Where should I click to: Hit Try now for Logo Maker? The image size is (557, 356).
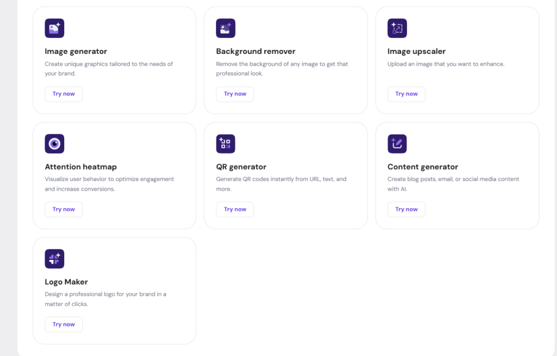pos(64,324)
